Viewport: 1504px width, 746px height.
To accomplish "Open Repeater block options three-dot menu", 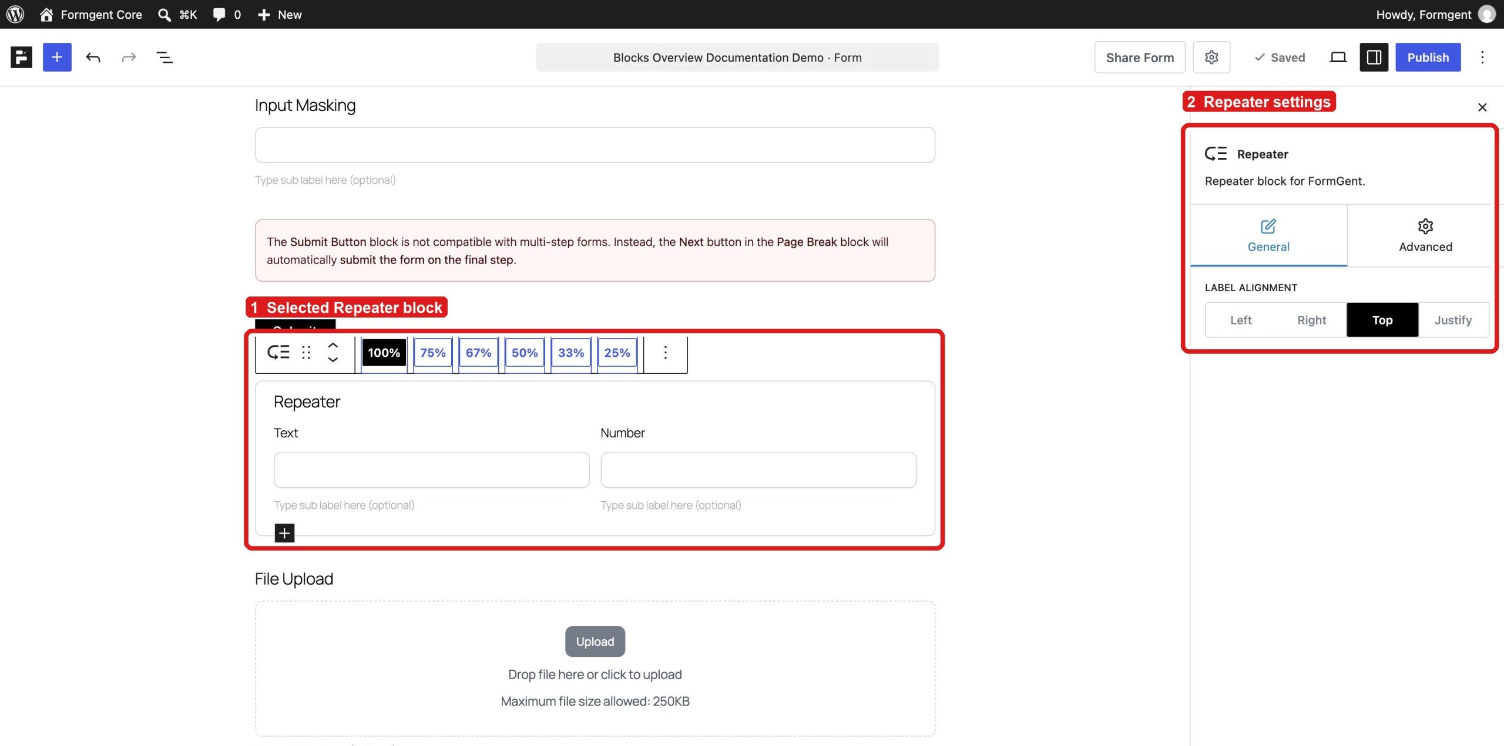I will [665, 352].
